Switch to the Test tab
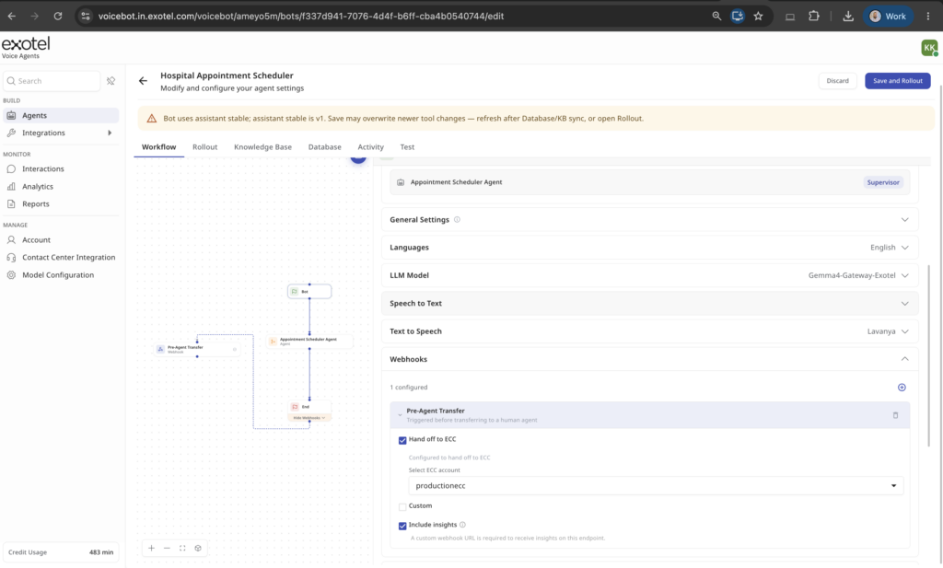 (x=407, y=146)
